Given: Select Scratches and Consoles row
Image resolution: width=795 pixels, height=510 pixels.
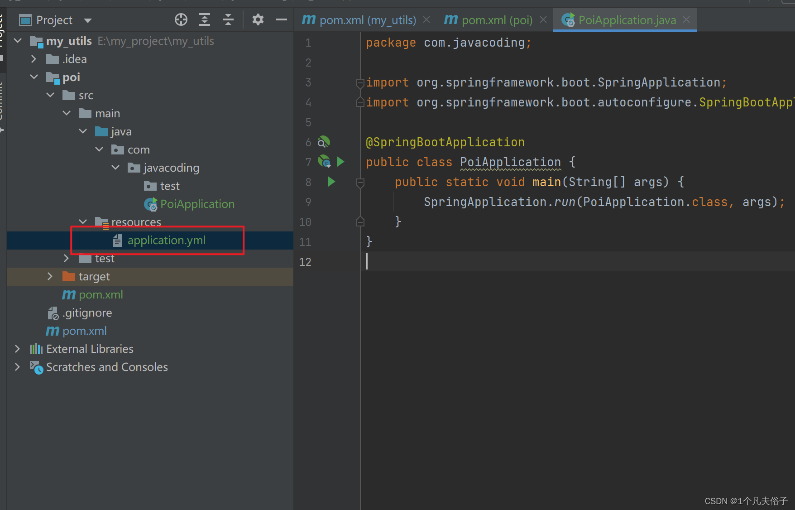Looking at the screenshot, I should click(150, 367).
